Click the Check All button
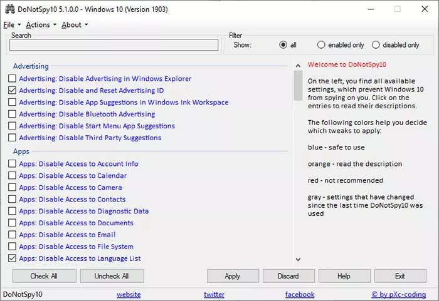This screenshot has width=439, height=301. [x=45, y=276]
